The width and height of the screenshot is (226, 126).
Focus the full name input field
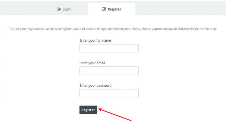(109, 48)
